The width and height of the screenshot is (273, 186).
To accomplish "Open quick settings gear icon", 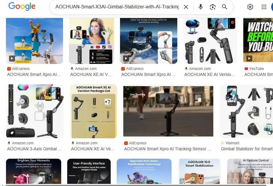I will click(x=250, y=7).
